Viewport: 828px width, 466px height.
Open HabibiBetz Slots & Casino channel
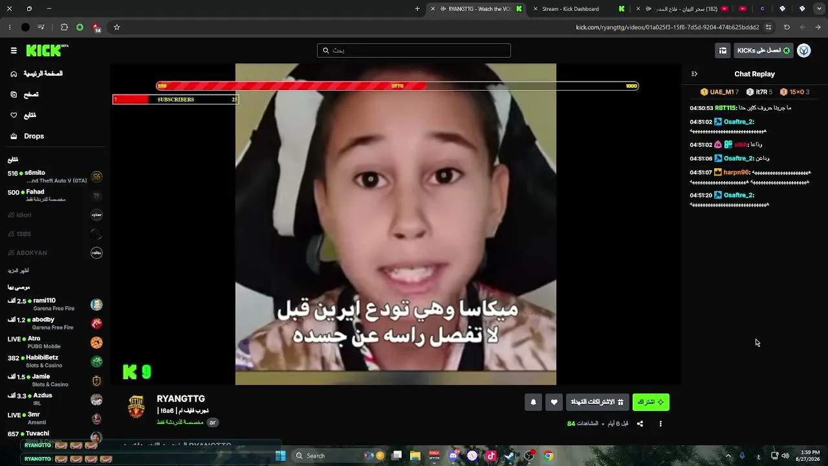click(55, 361)
